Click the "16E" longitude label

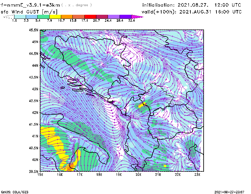pos(60,175)
